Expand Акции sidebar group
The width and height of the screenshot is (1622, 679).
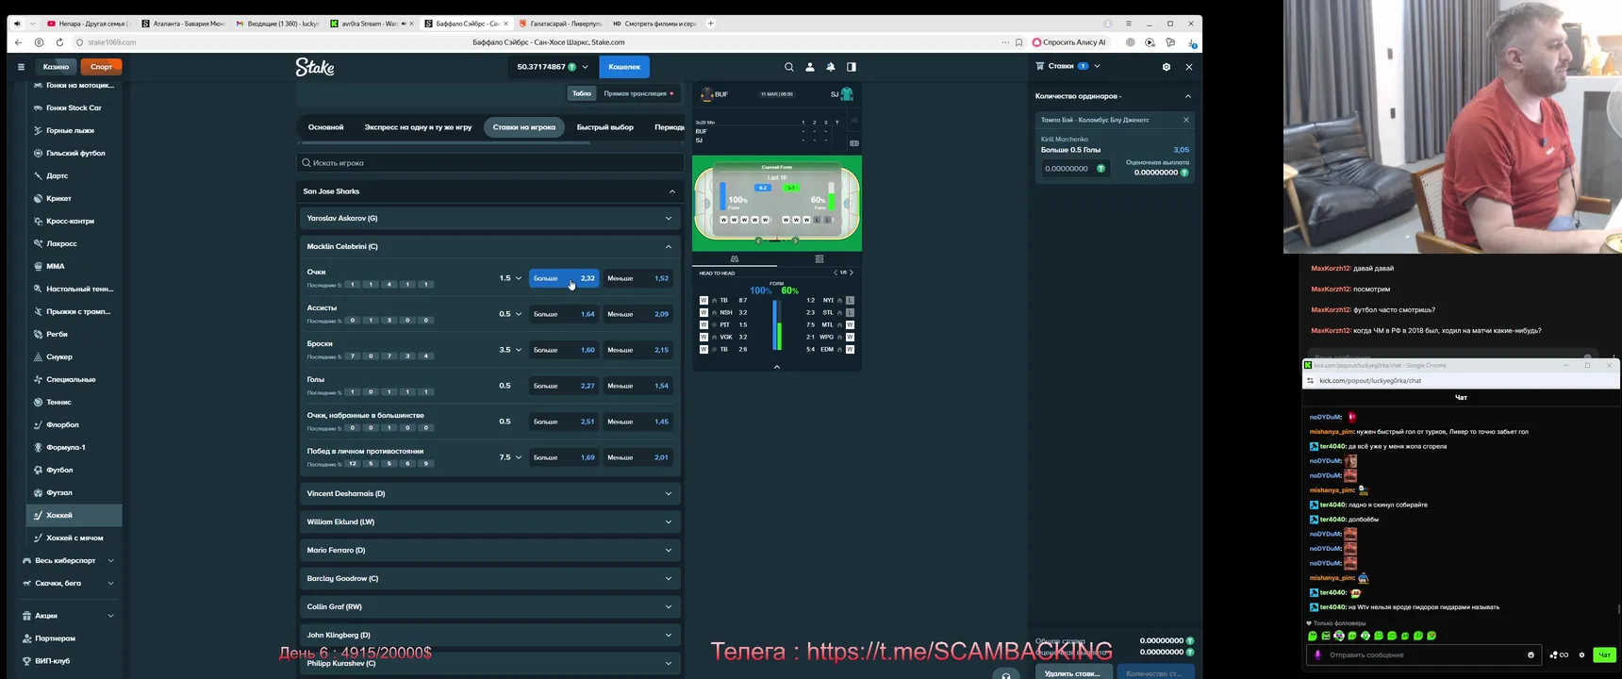click(68, 616)
